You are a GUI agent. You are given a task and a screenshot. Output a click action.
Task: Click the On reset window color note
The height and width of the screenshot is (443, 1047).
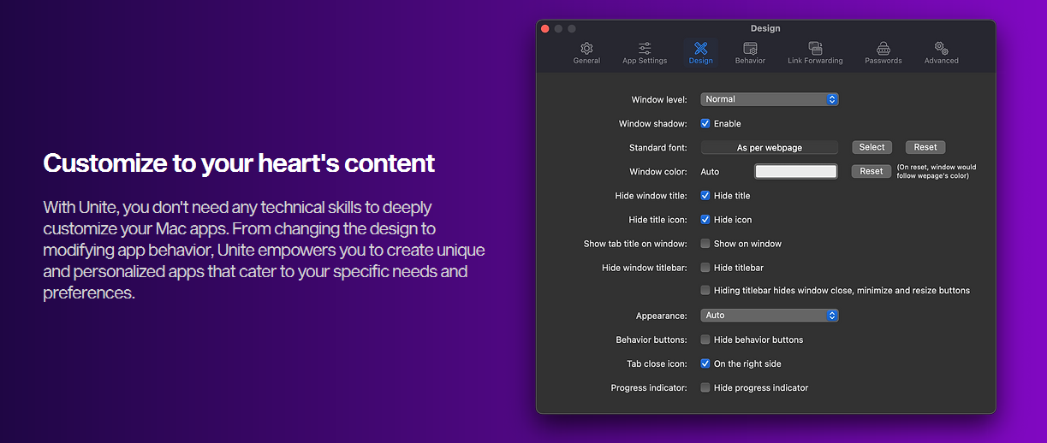937,171
